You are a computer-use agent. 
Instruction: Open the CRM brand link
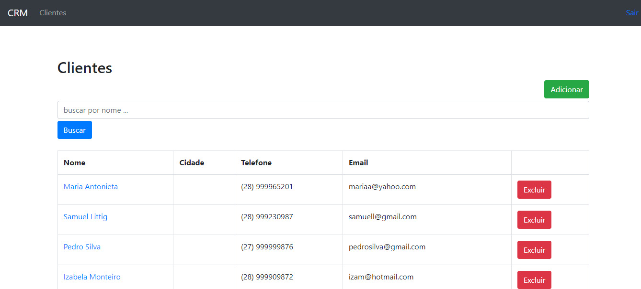pos(18,13)
